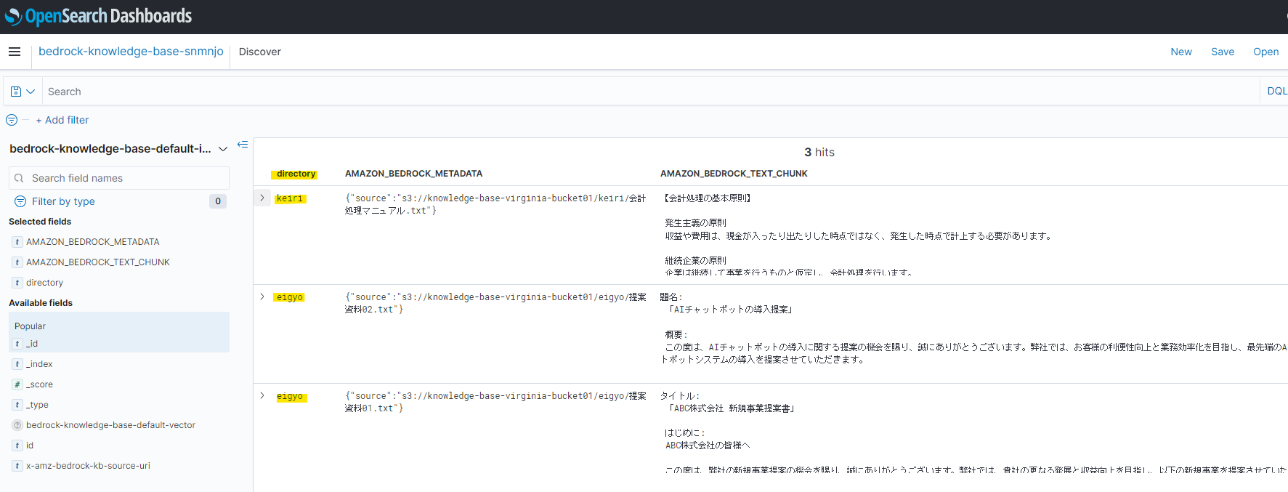Click type icon of AMAZON_BEDROCK_METADATA field
Viewport: 1288px width, 492px height.
pos(17,242)
